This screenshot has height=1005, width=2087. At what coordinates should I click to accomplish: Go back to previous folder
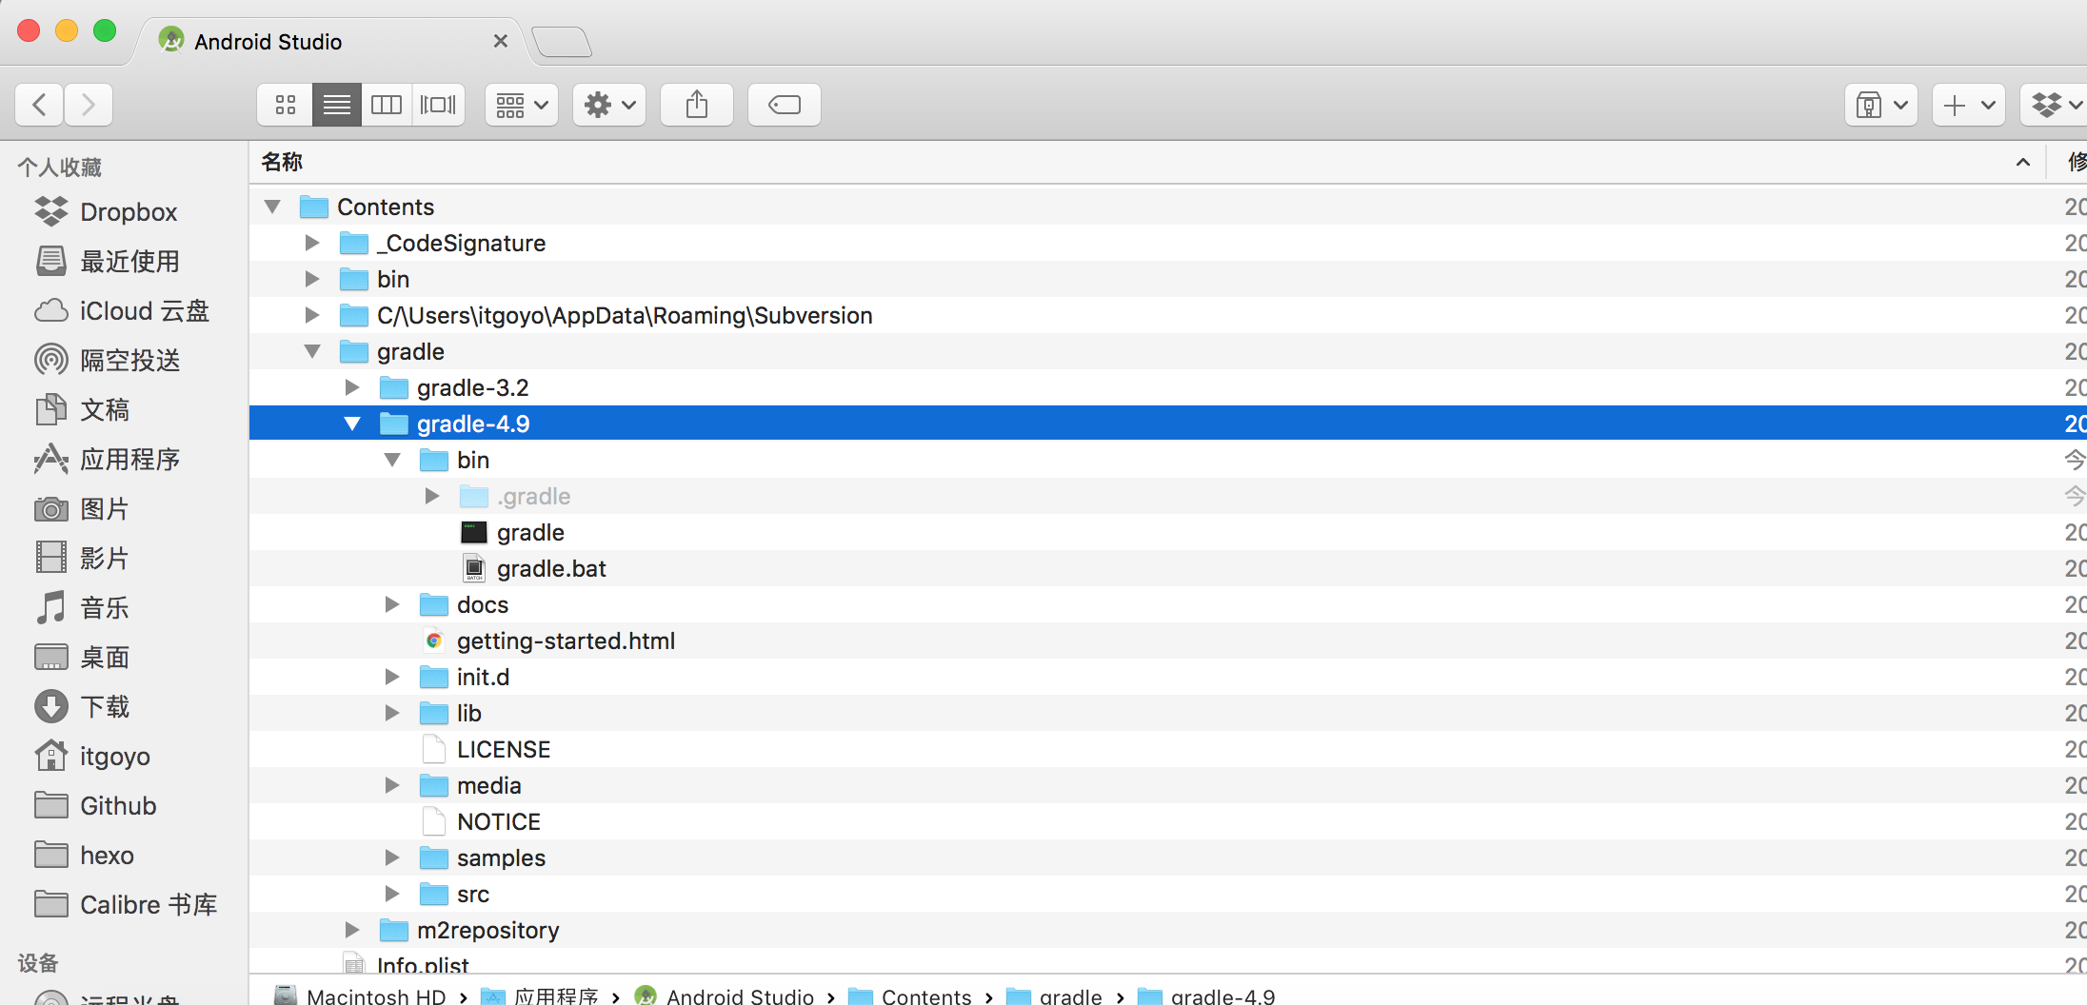(x=39, y=105)
